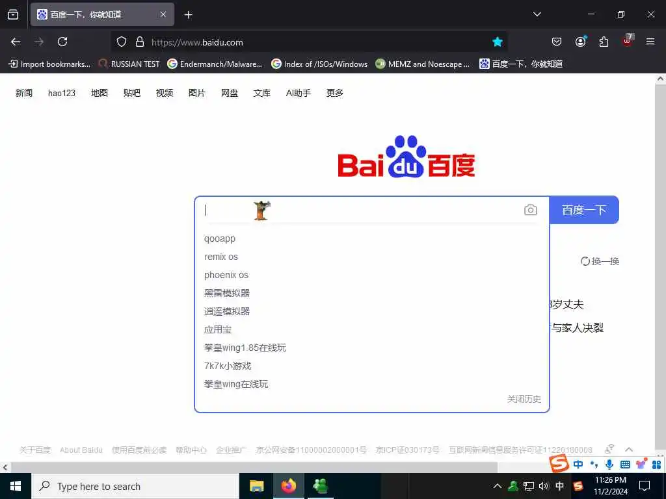
Task: Open the Extensions puzzle icon
Action: (x=604, y=42)
